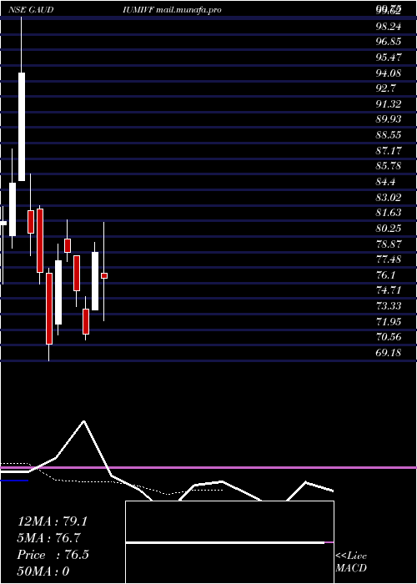Click the 94.08 price level label
Viewport: 417px width, 584px height.
(389, 73)
